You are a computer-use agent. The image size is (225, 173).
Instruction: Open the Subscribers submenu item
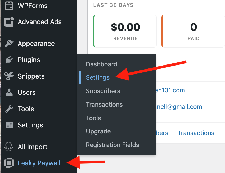pyautogui.click(x=103, y=91)
